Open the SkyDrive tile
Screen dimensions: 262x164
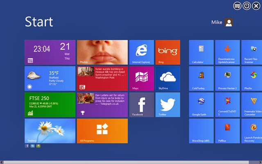(168, 78)
